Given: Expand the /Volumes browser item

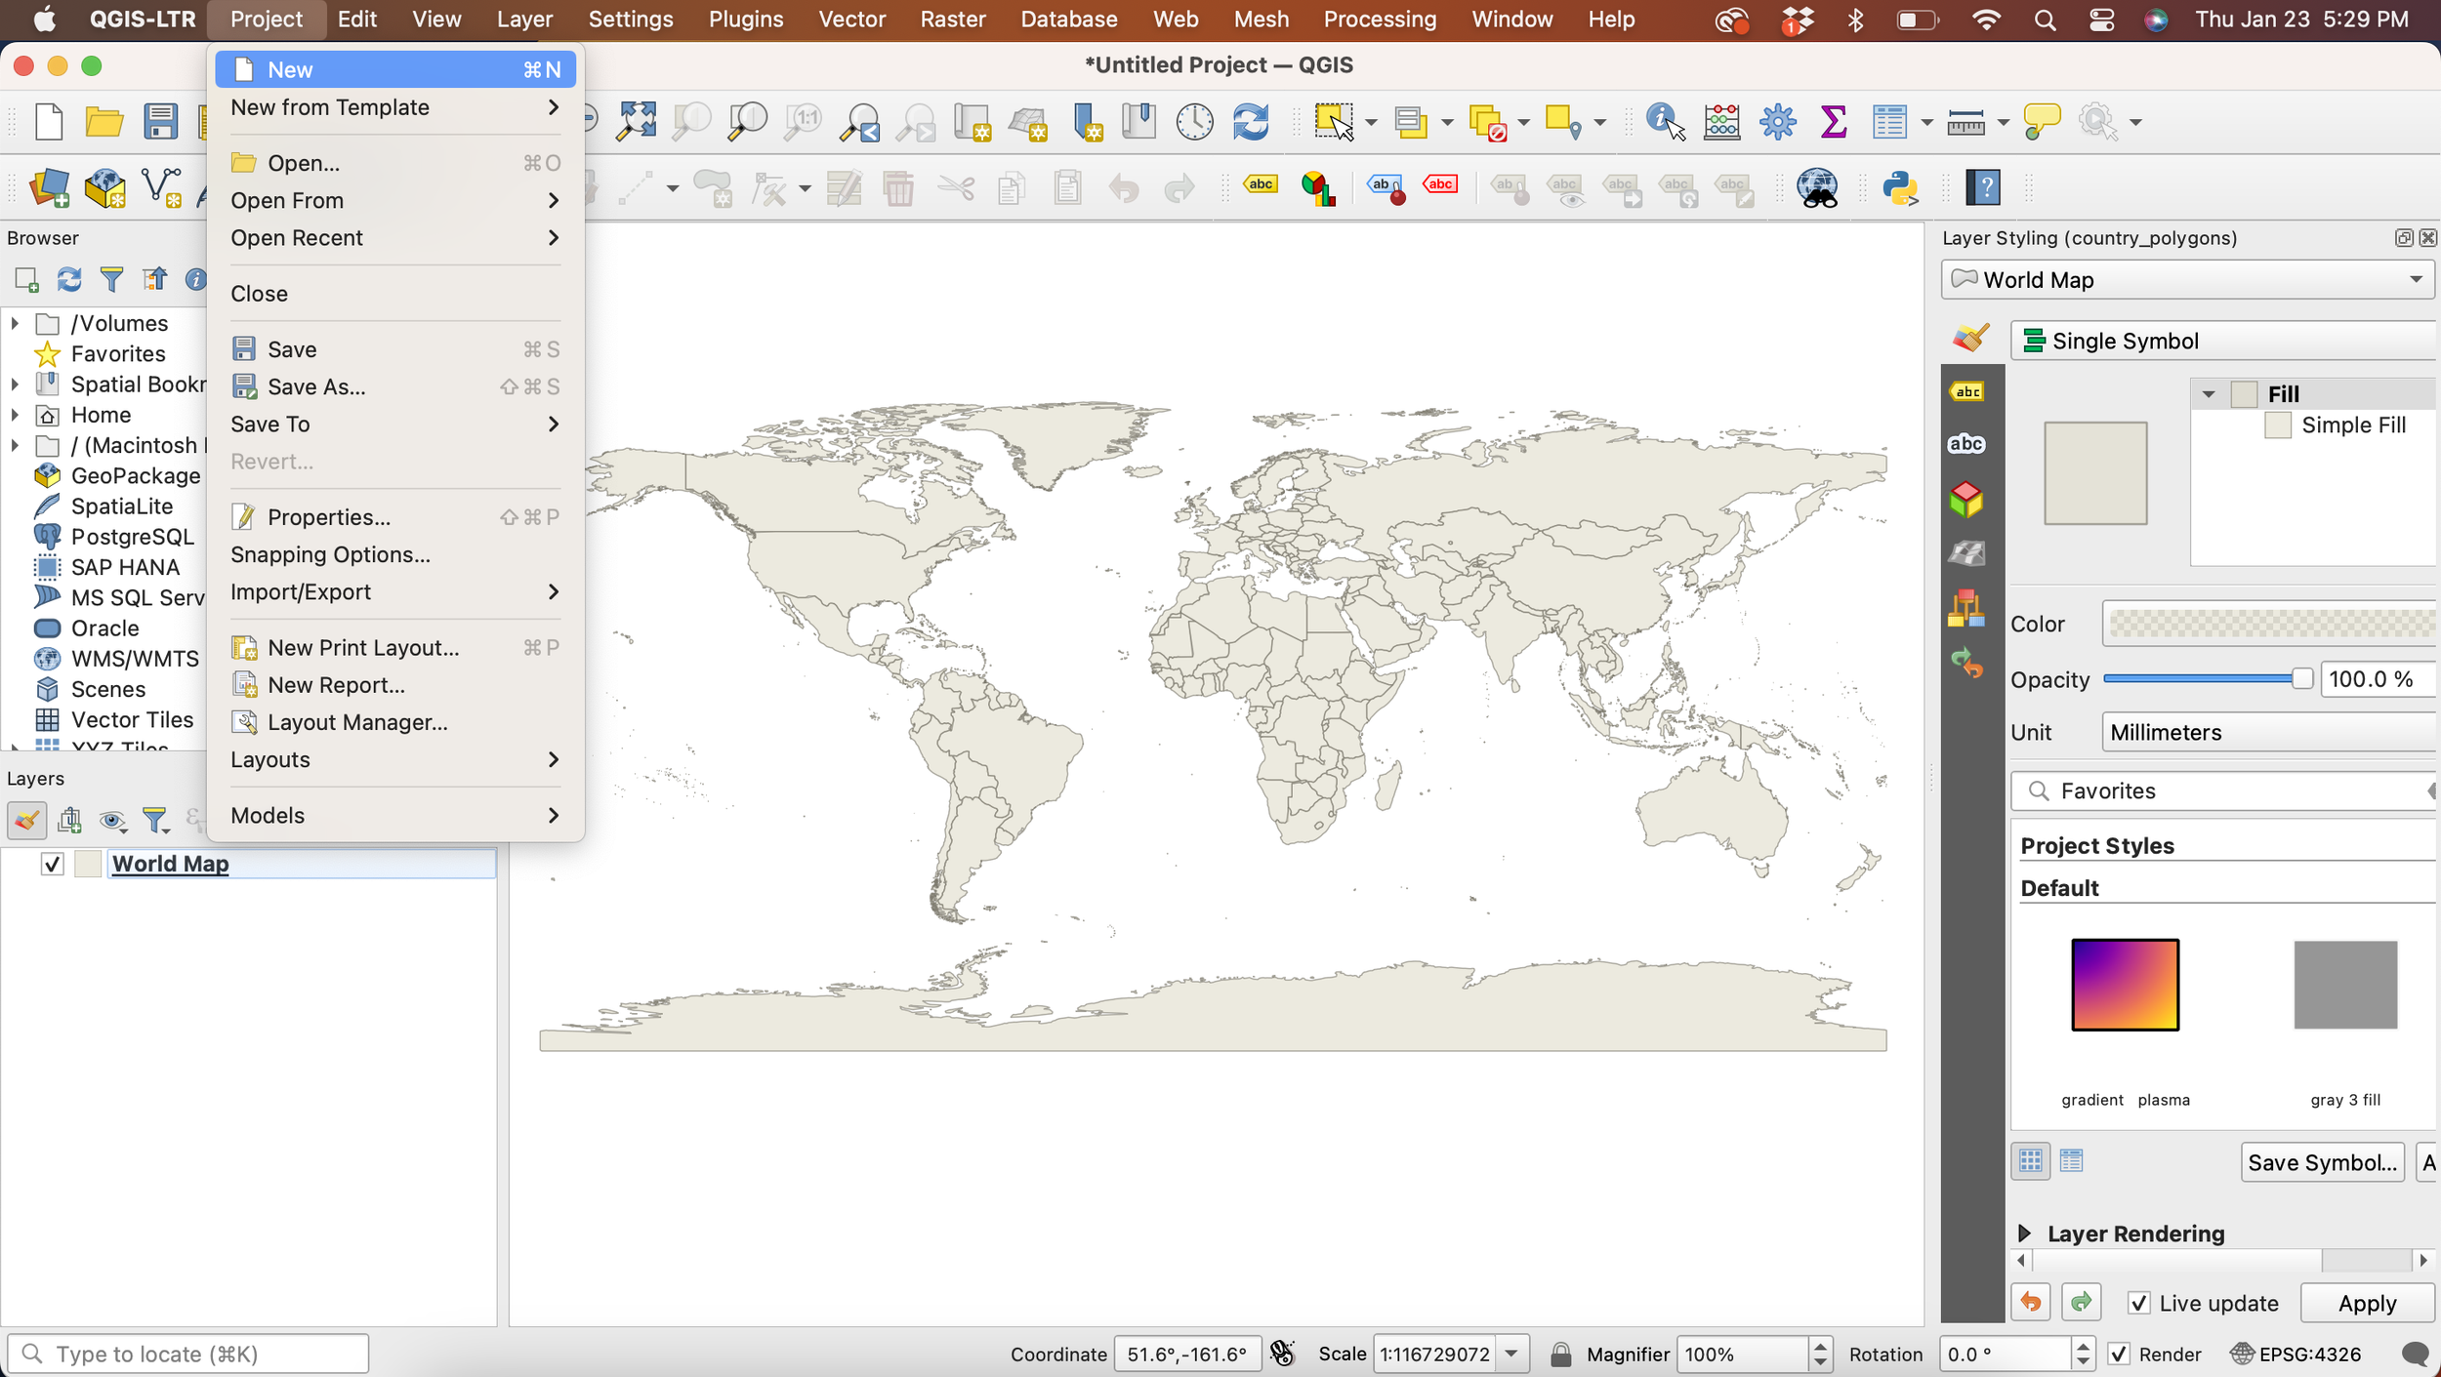Looking at the screenshot, I should coord(15,323).
